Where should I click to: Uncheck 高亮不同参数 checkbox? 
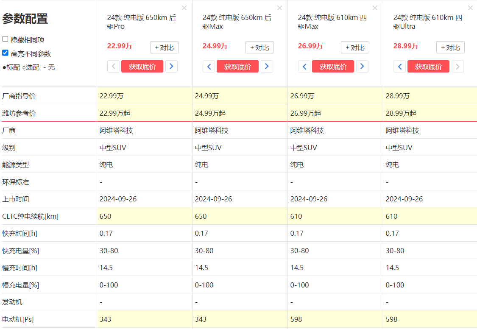point(6,53)
